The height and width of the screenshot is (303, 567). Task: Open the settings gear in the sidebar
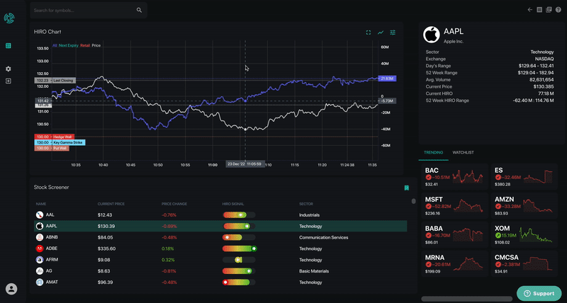[9, 69]
